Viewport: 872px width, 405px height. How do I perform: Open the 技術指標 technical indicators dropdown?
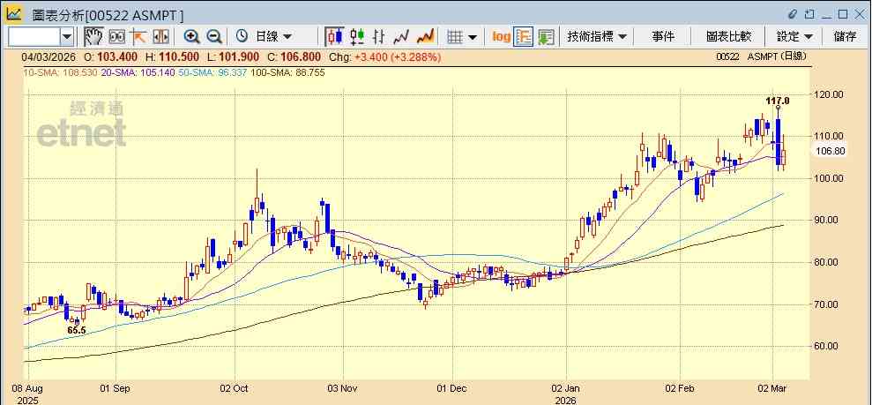pos(597,37)
